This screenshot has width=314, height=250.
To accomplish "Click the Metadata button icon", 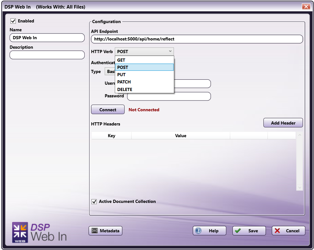I will pyautogui.click(x=95, y=231).
